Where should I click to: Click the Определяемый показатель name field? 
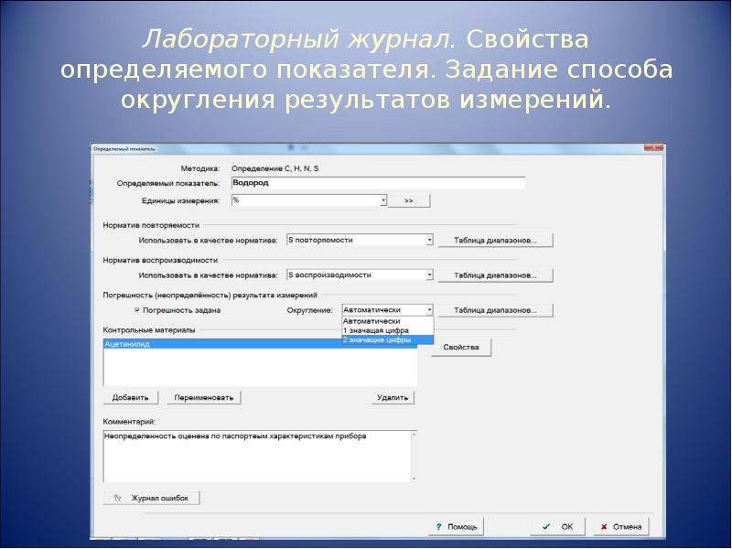(x=377, y=183)
